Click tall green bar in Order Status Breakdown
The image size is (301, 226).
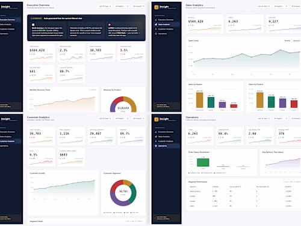tap(203, 163)
